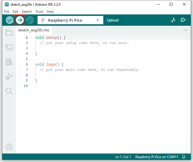This screenshot has width=193, height=162.
Task: Select the sketch_aug30c.ino tab
Action: point(33,30)
